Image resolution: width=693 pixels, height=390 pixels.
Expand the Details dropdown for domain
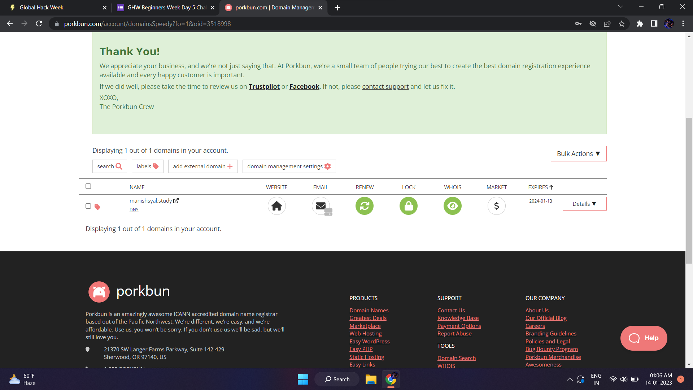pos(584,204)
